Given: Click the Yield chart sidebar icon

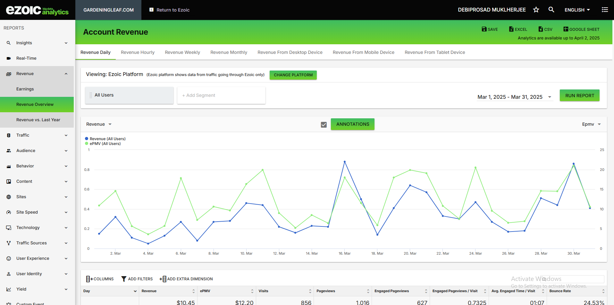Looking at the screenshot, I should (x=9, y=289).
